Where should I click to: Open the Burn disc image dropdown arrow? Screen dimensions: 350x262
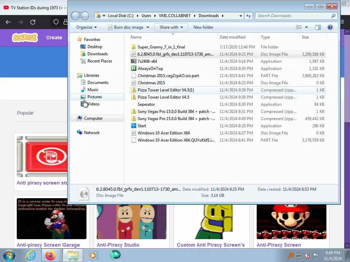148,27
